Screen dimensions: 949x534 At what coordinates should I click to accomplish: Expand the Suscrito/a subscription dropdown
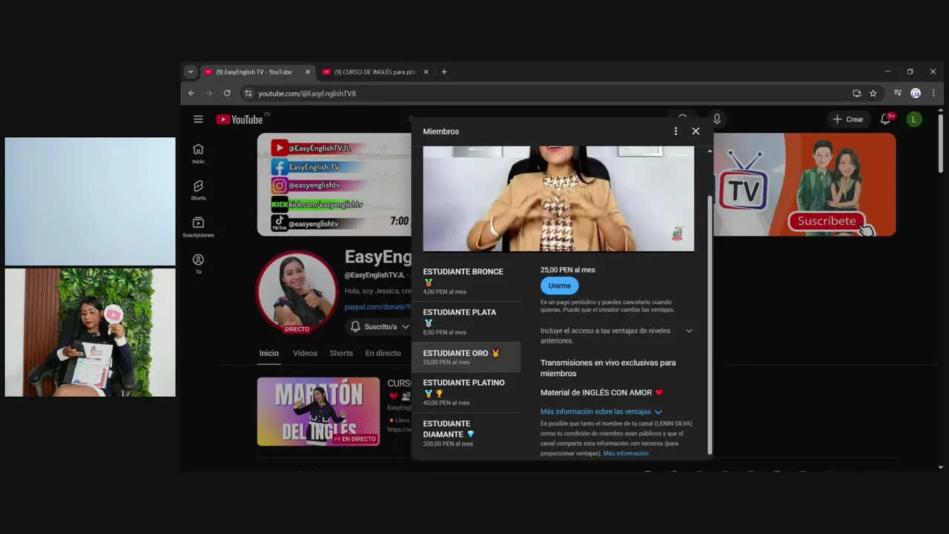tap(405, 326)
